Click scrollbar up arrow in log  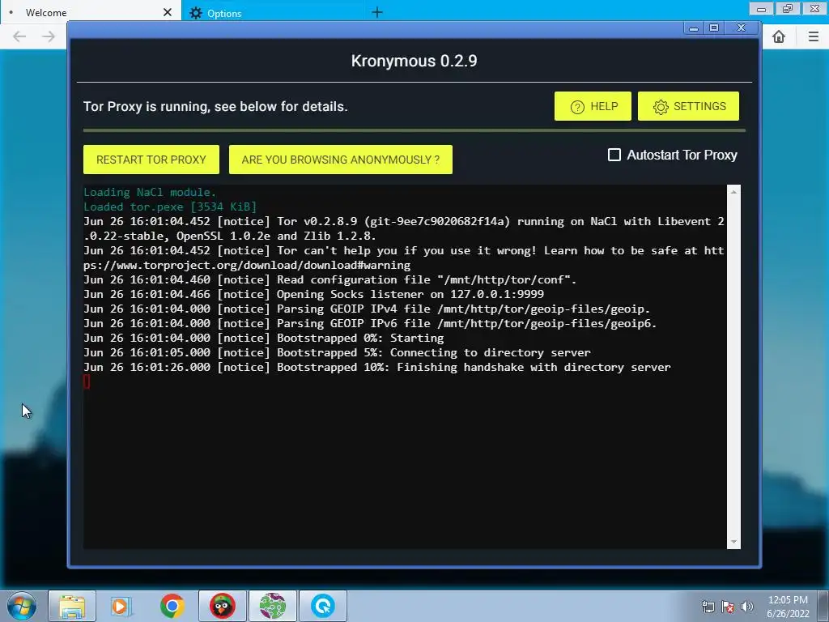733,192
